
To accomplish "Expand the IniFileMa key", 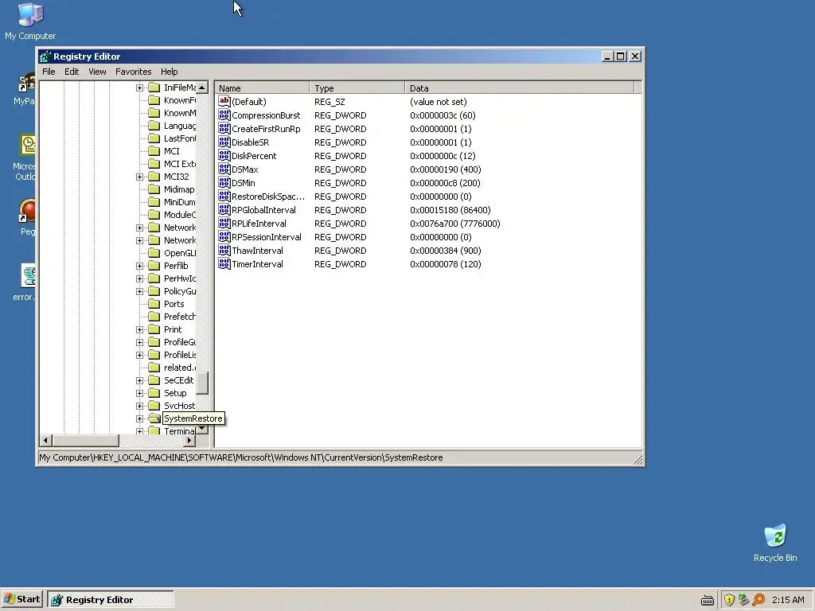I will (x=139, y=88).
